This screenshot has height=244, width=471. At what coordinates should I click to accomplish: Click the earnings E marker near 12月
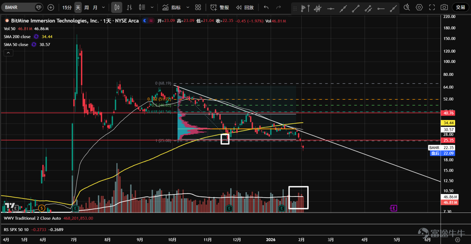(229, 208)
